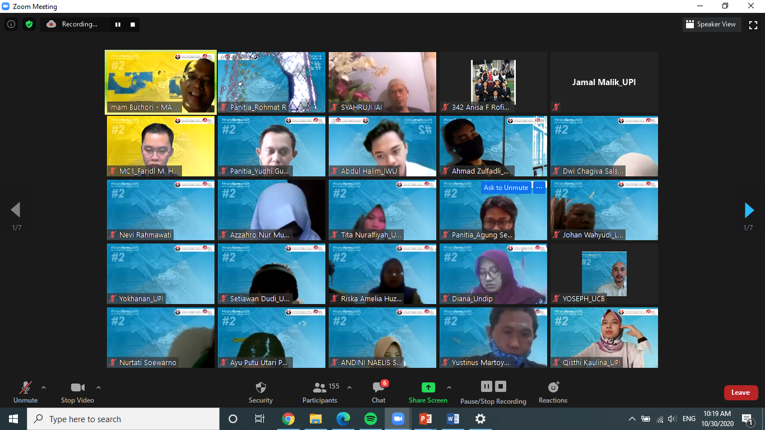
Task: Pause the recording from top indicator
Action: 118,25
